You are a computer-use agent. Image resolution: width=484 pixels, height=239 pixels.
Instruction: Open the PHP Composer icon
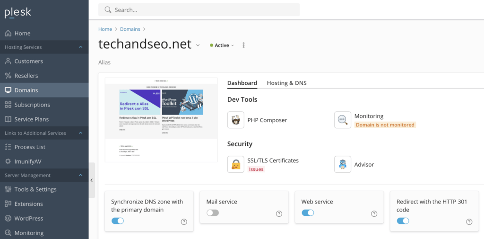click(235, 120)
